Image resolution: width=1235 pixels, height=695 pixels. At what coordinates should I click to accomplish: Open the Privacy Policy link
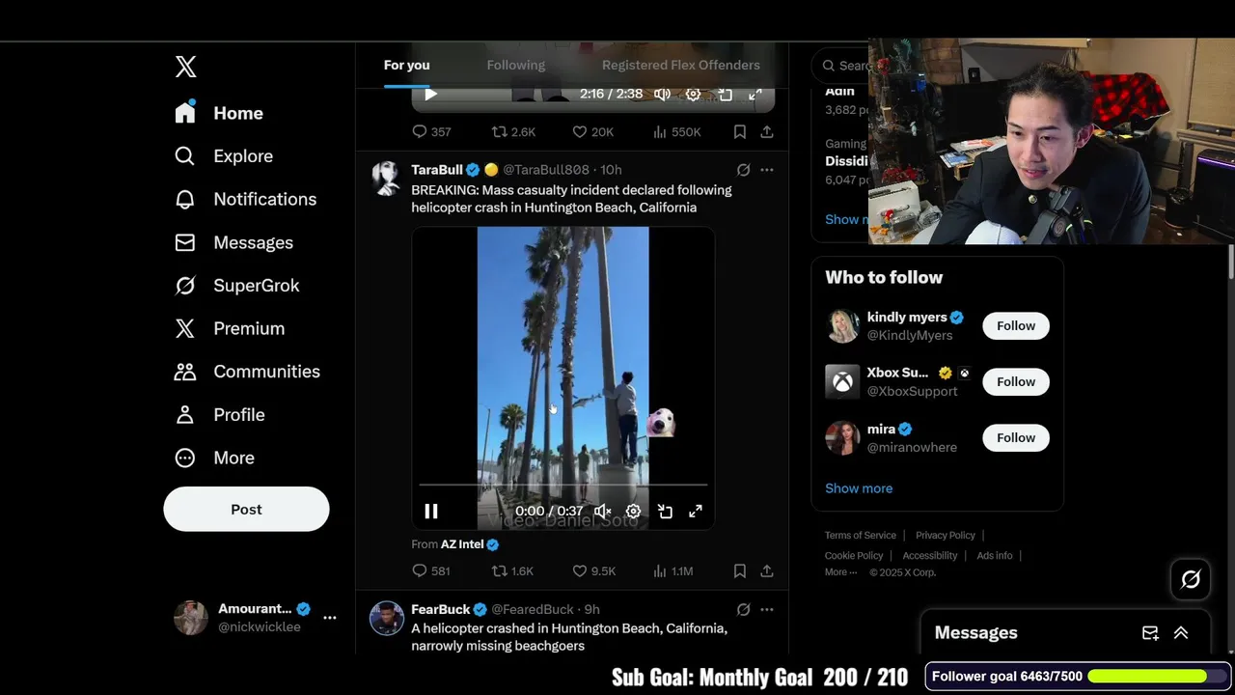[x=946, y=536]
